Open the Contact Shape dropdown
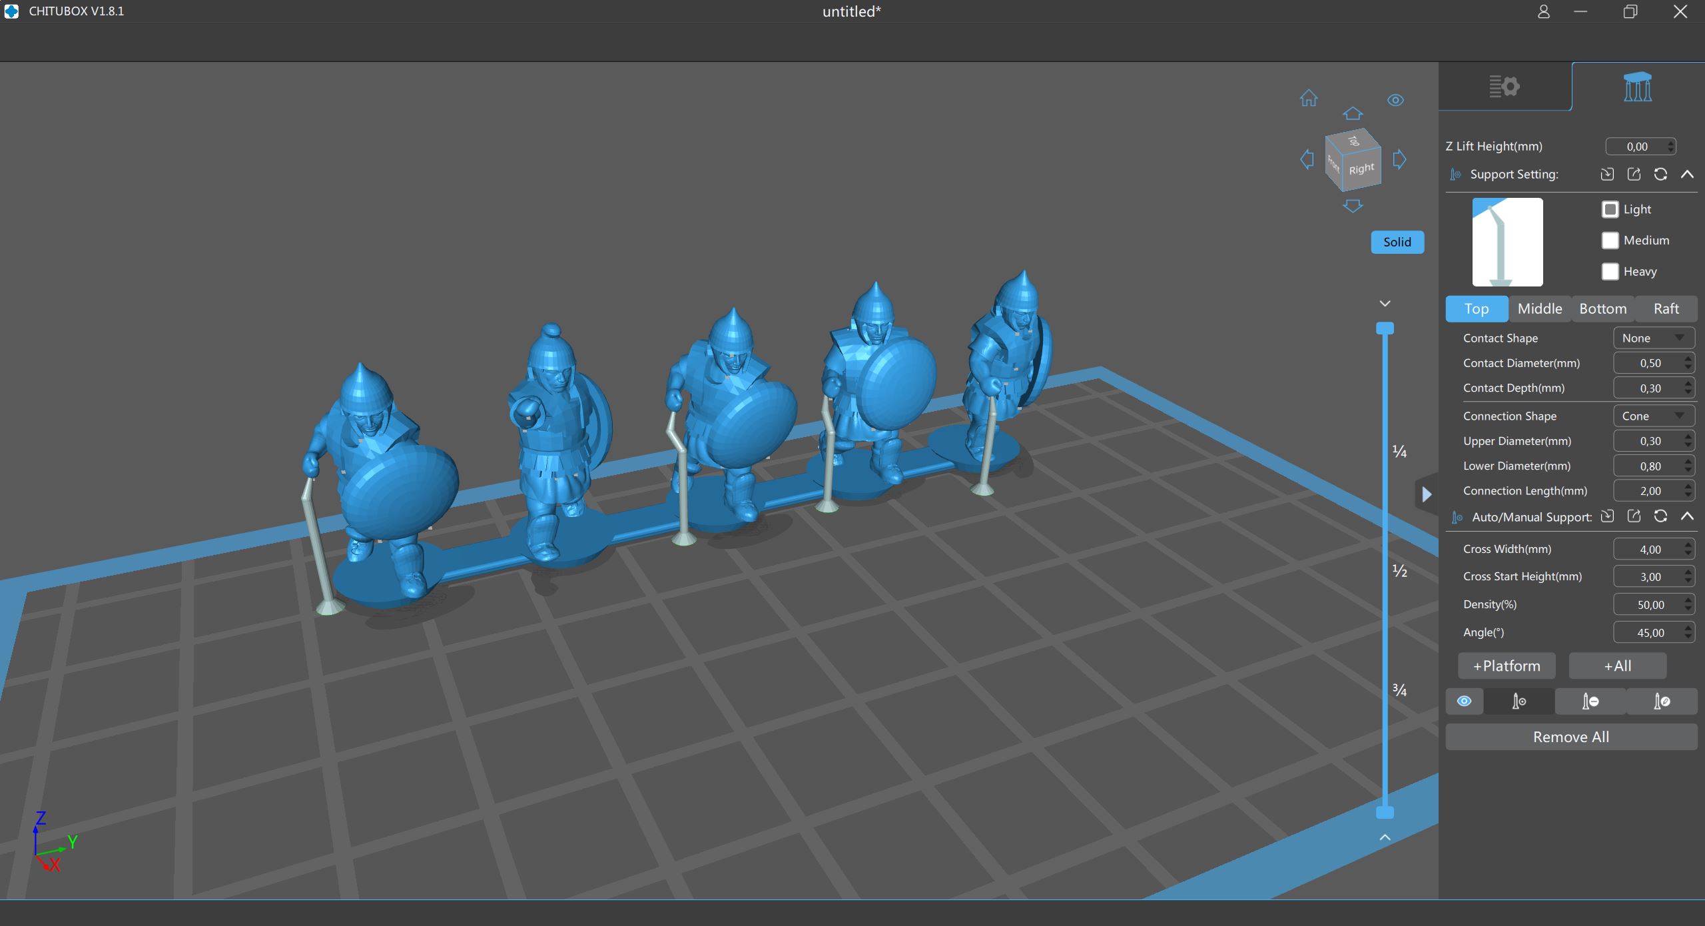This screenshot has width=1705, height=926. click(1653, 338)
